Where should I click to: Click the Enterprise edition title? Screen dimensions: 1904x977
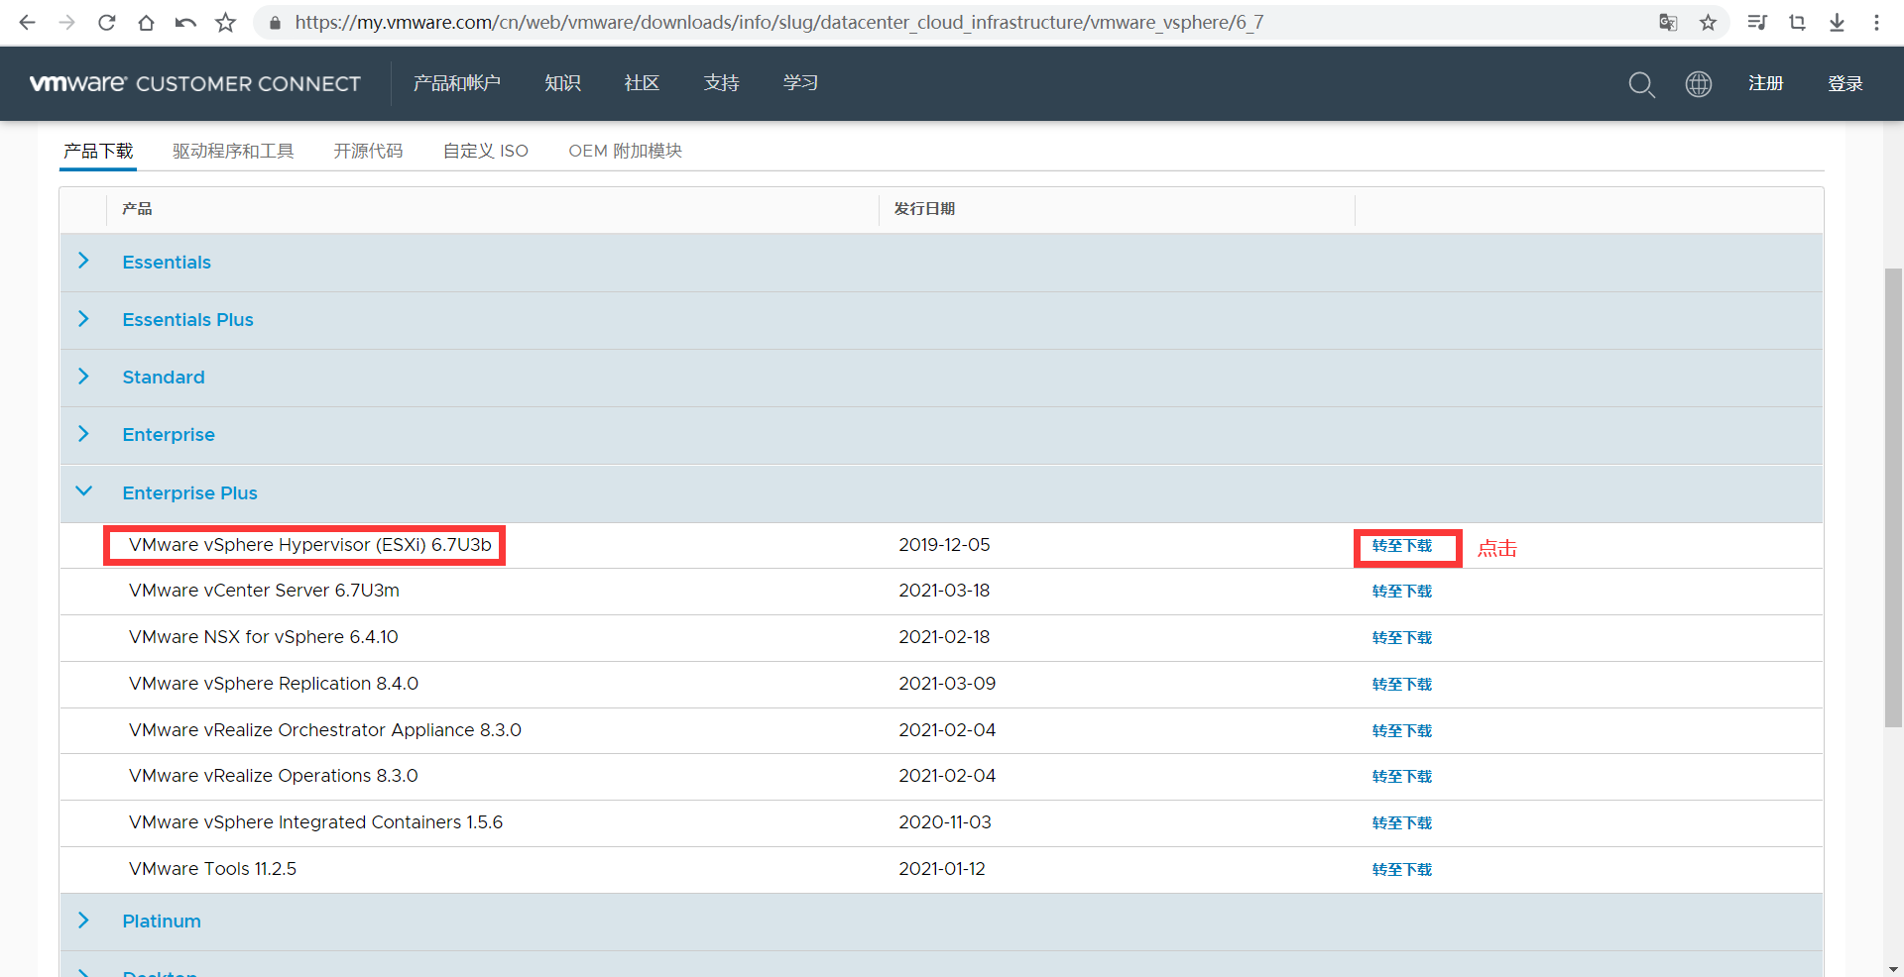pyautogui.click(x=169, y=435)
